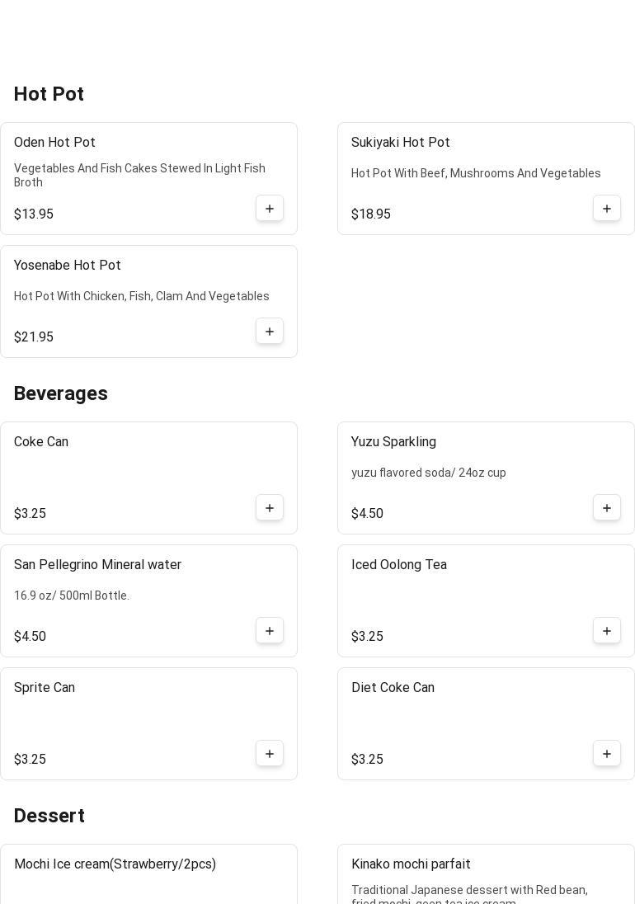
Task: Add Sprite Can to order
Action: (x=270, y=754)
